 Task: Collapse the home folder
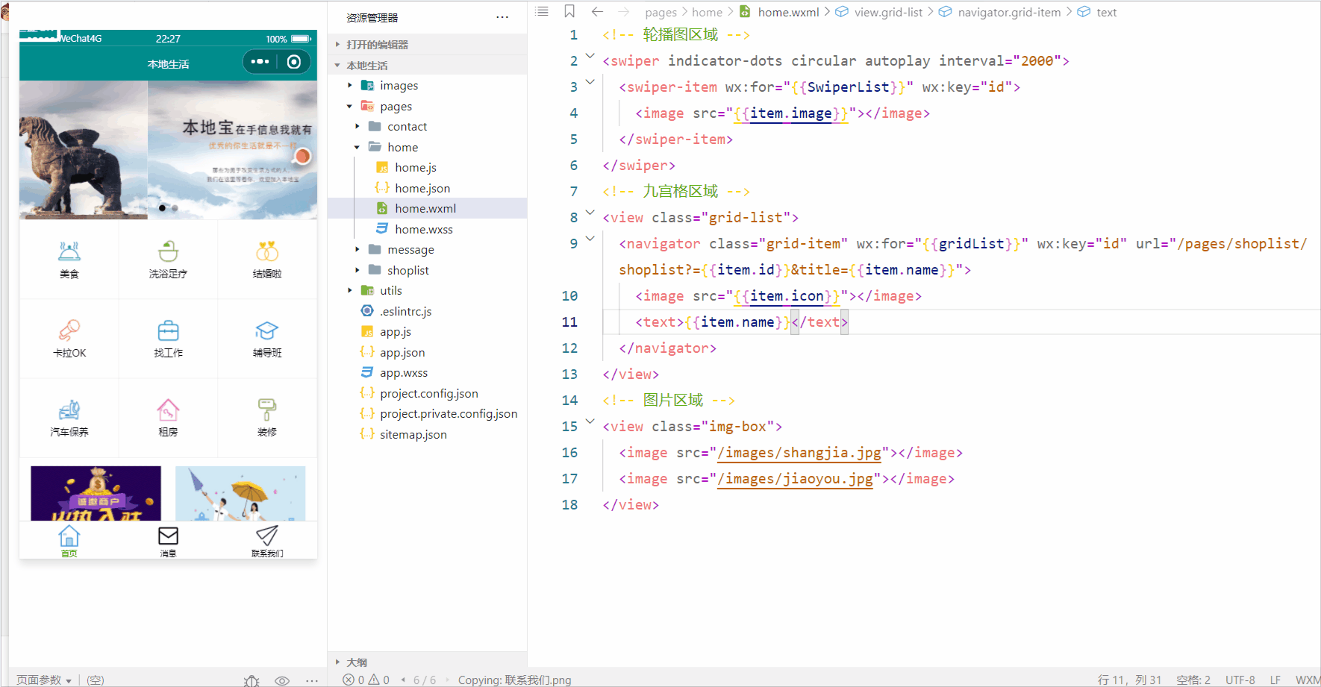(357, 148)
